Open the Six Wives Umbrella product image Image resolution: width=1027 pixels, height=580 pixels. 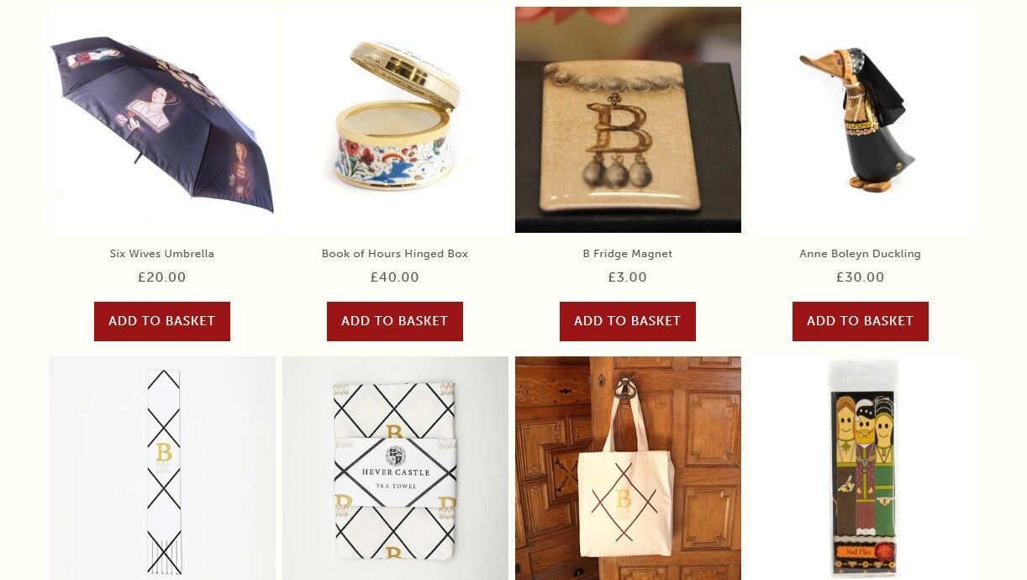[162, 120]
